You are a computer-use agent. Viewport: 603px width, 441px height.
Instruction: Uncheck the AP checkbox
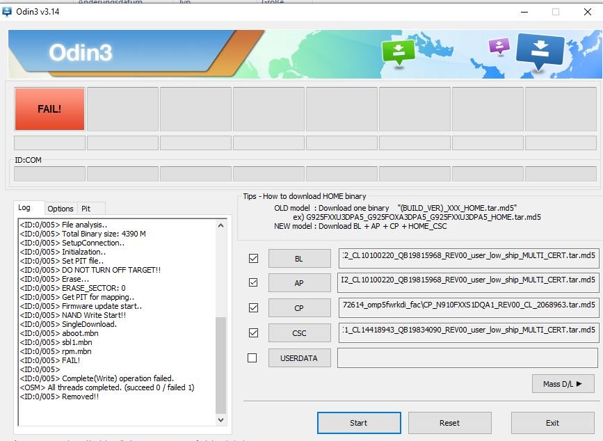click(x=253, y=282)
